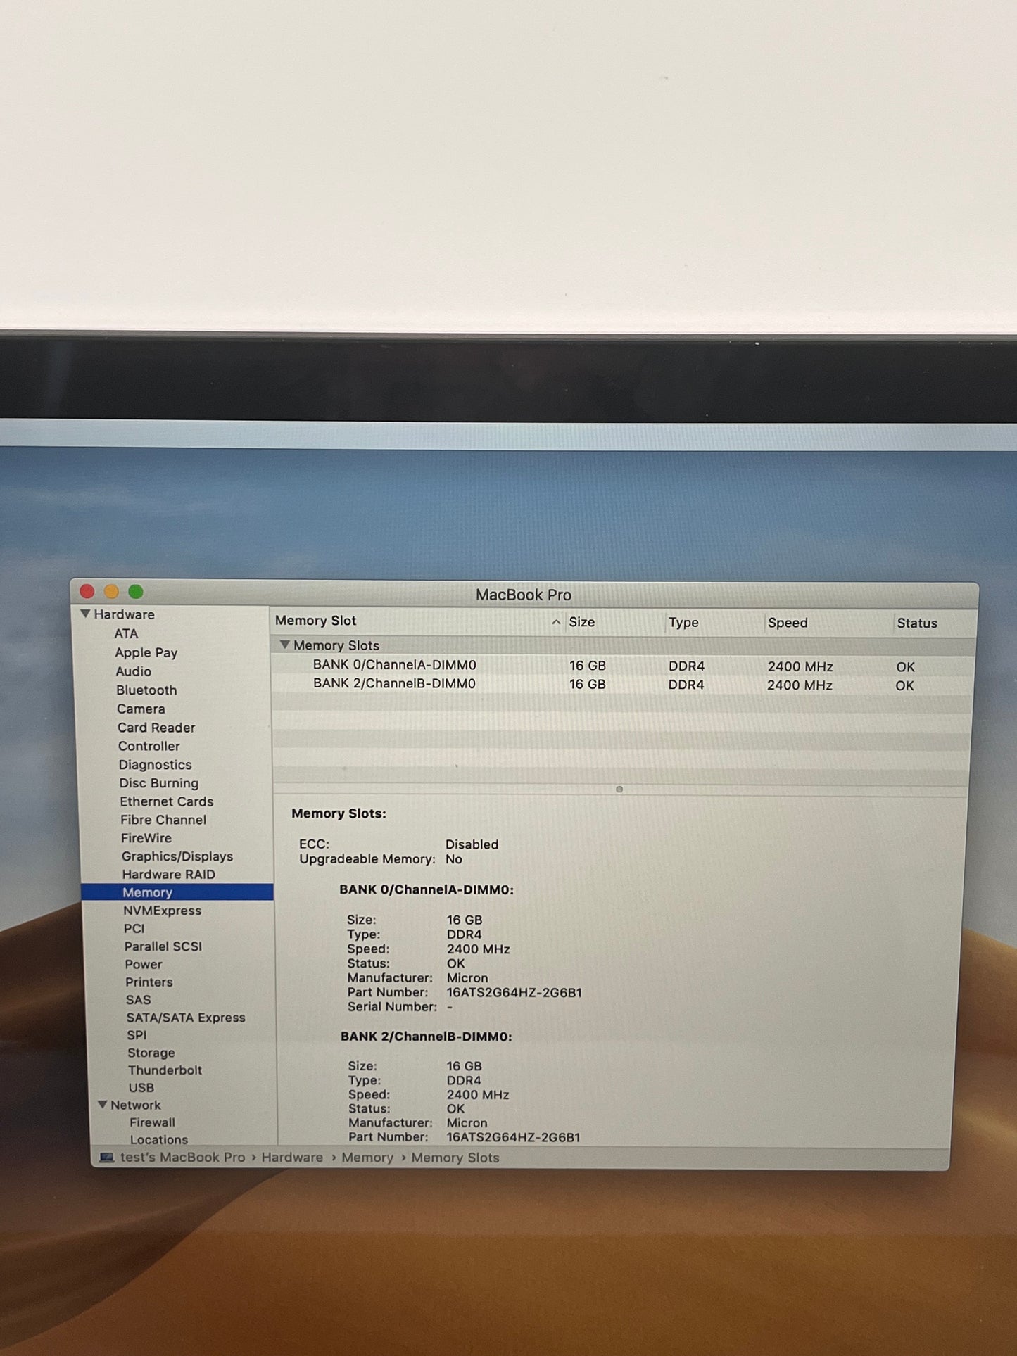This screenshot has width=1017, height=1356.
Task: Click the sort arrow in Memory Slot header
Action: [556, 622]
